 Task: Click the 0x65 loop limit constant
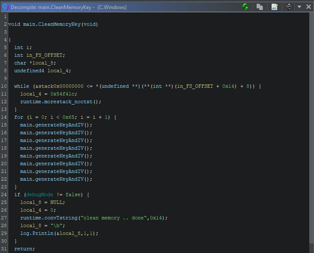coord(68,117)
